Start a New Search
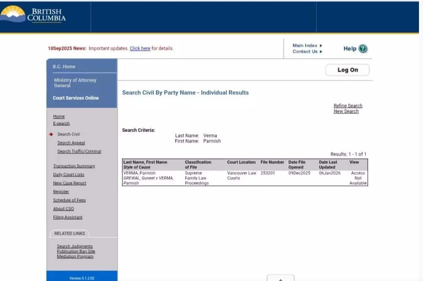This screenshot has width=423, height=281. [346, 111]
